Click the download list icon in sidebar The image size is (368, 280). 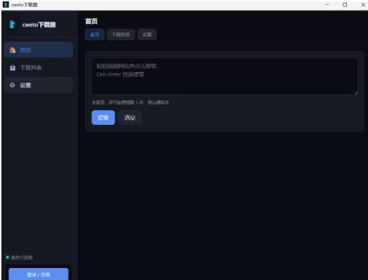point(13,68)
